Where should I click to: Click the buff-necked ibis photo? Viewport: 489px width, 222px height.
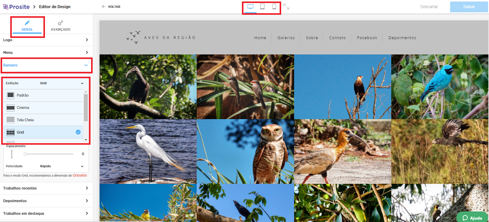point(343,152)
